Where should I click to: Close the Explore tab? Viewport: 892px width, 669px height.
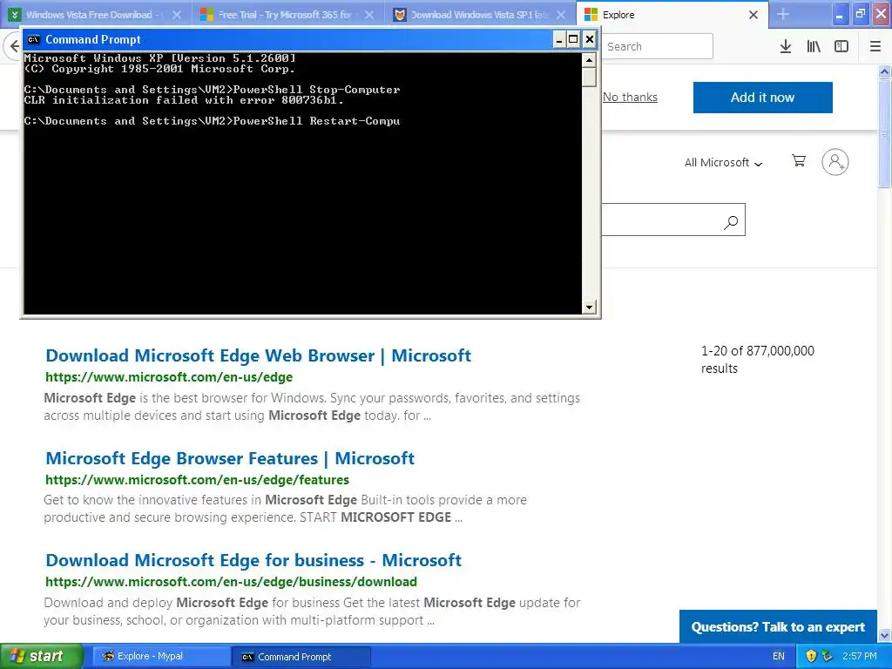753,15
